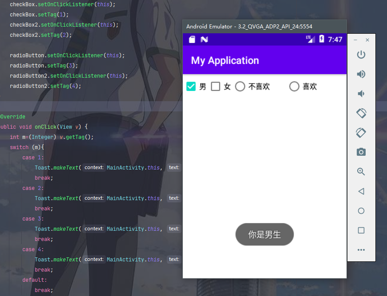This screenshot has width=387, height=296.
Task: Click the Android Emulator window title bar
Action: 265,26
